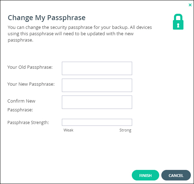Click the Weak end of the strength meter

68,130
